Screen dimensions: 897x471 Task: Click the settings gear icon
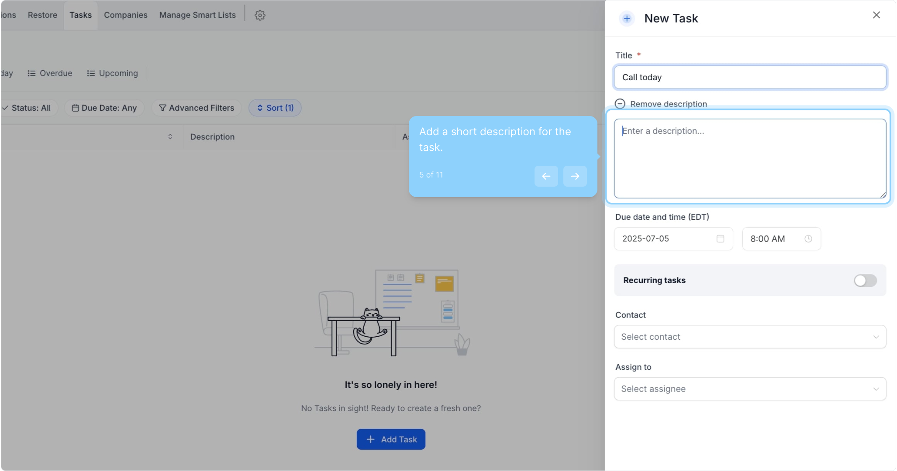click(260, 15)
